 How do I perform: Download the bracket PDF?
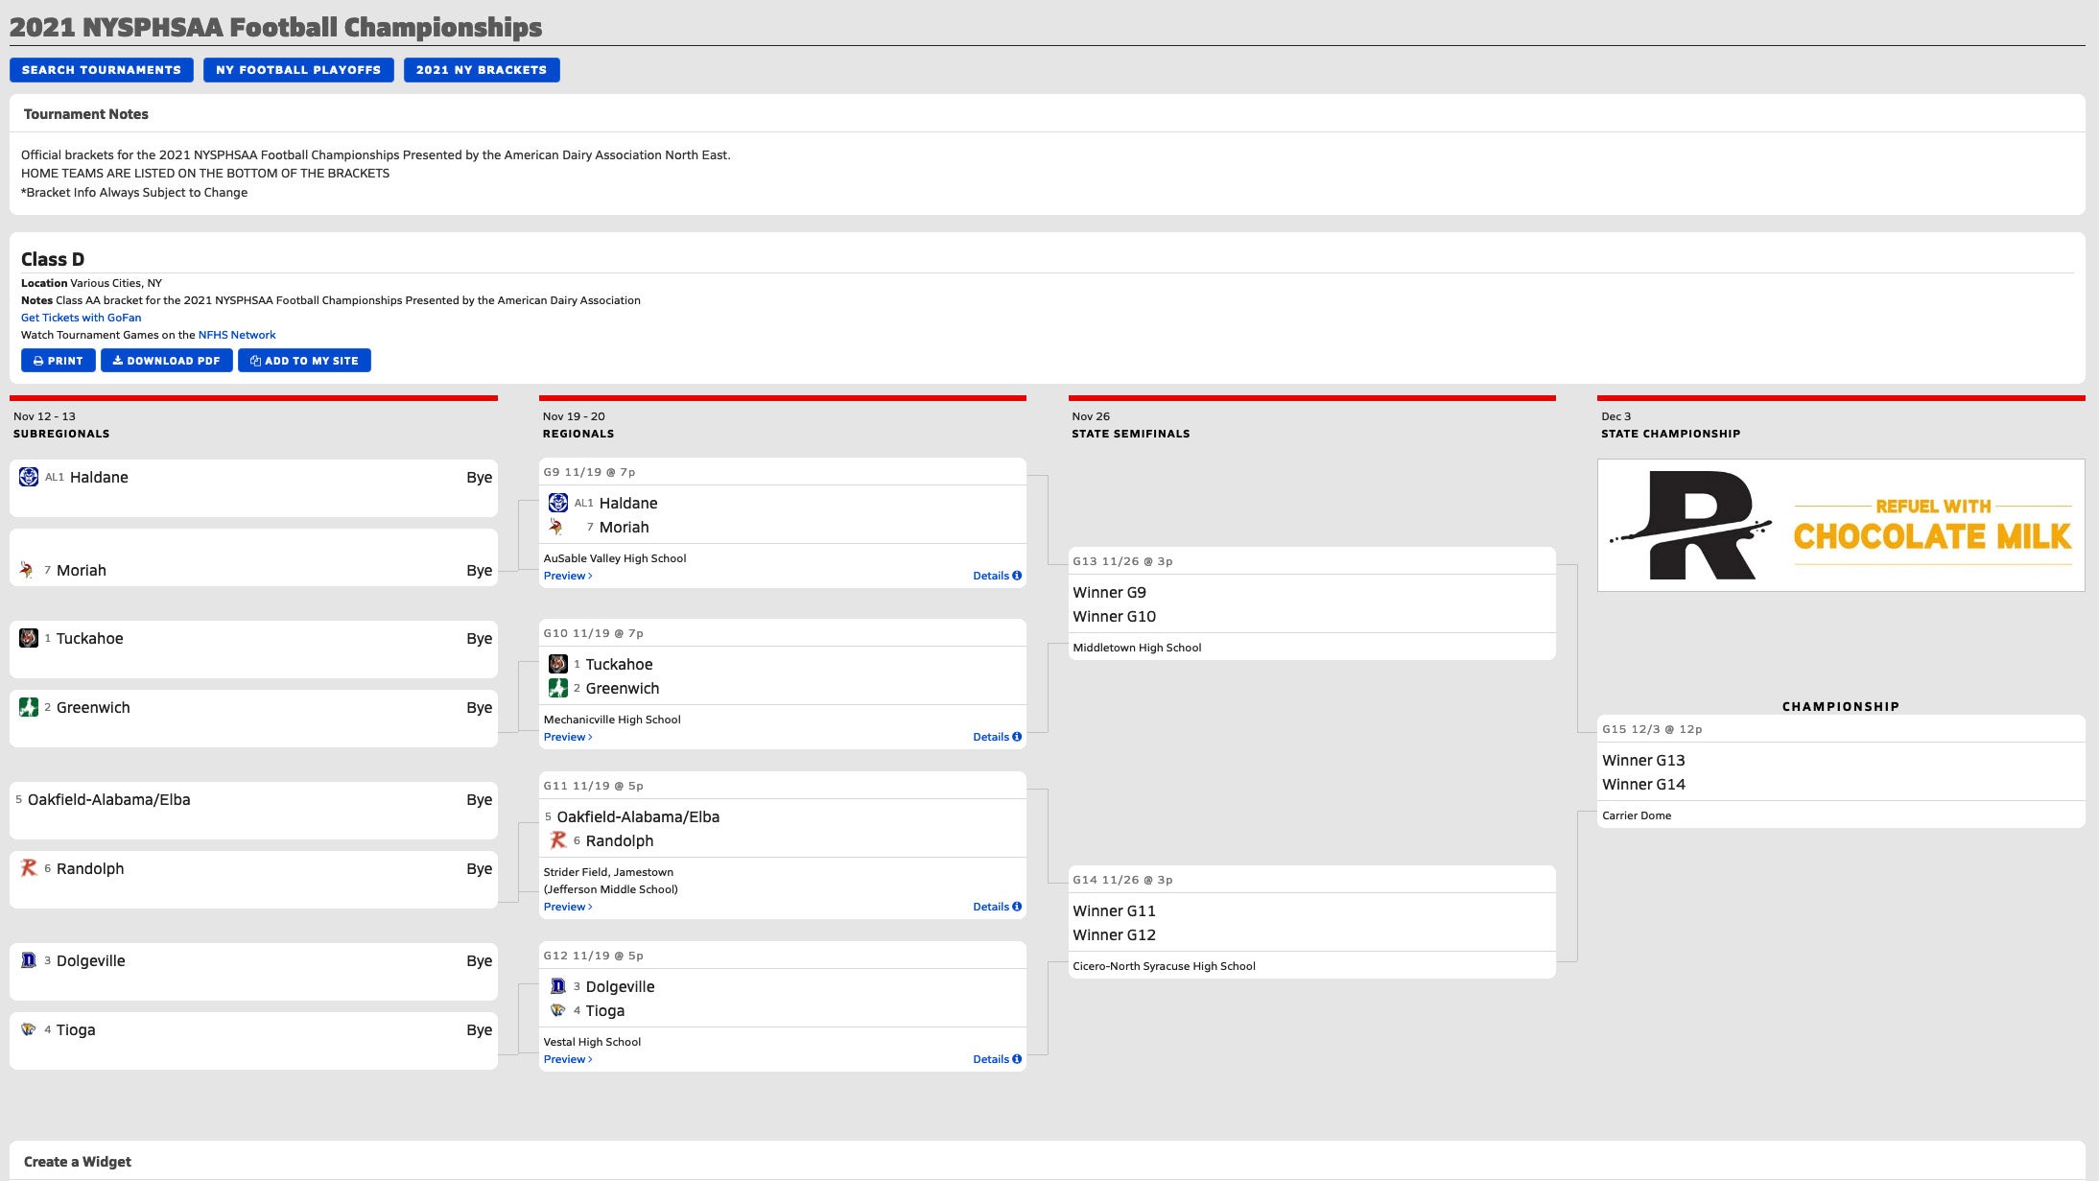[167, 361]
